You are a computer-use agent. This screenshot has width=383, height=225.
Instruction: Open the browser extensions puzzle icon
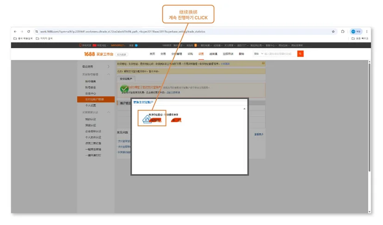343,31
